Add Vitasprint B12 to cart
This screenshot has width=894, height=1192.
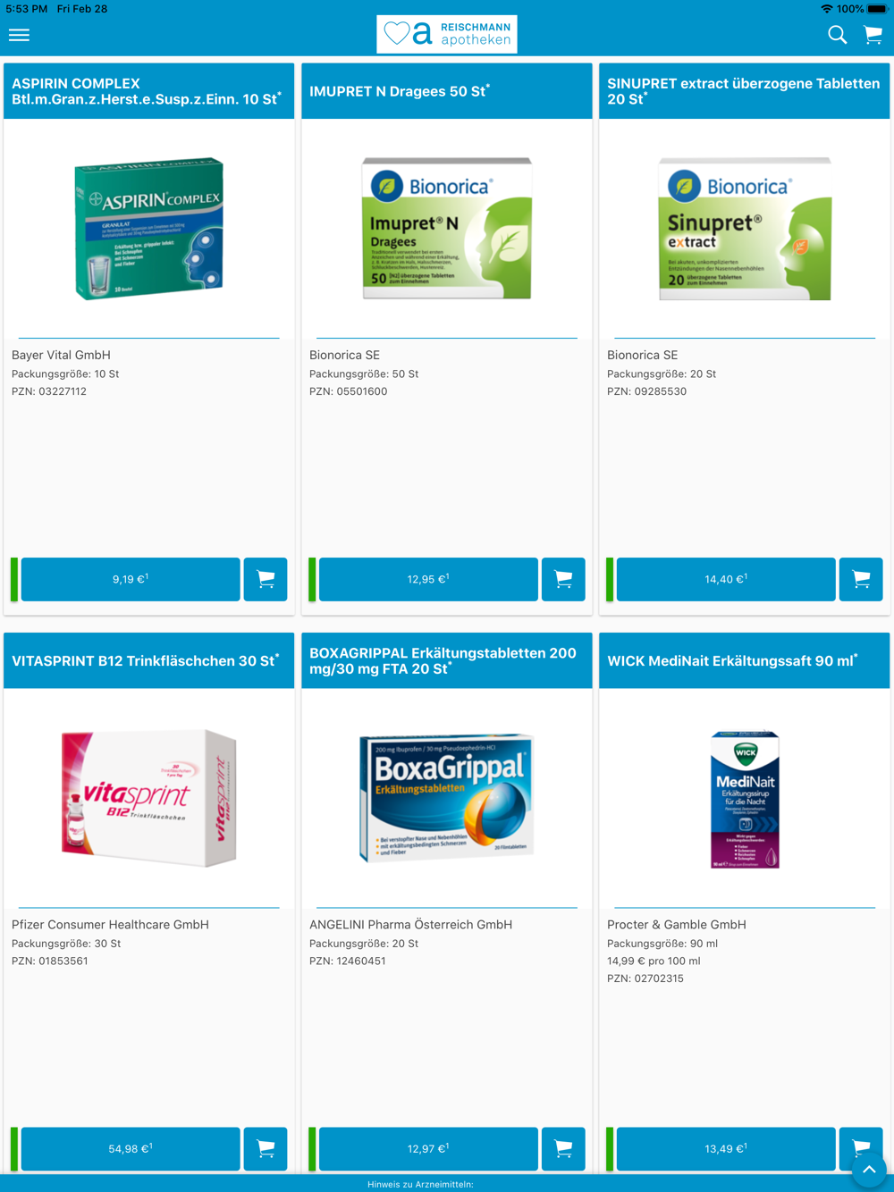point(266,1148)
